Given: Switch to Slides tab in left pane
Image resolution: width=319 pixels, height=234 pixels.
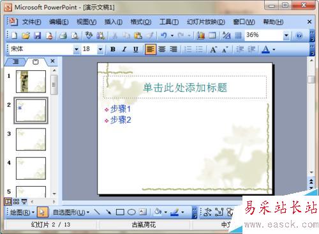Looking at the screenshot, I should click(36, 62).
